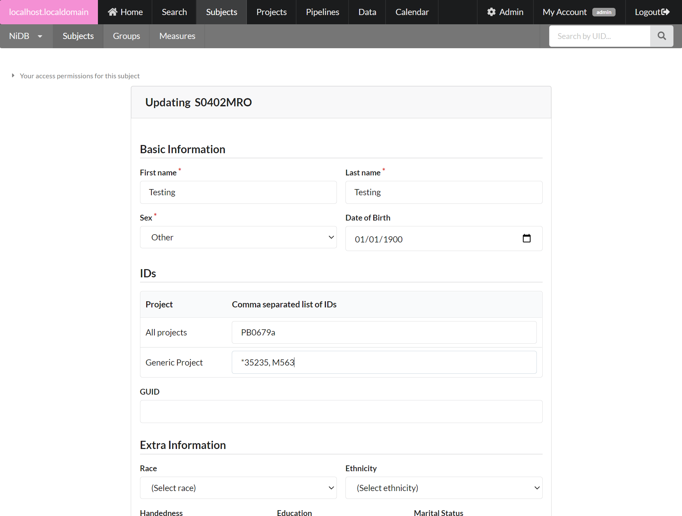
Task: Open the Sex dropdown
Action: [238, 237]
